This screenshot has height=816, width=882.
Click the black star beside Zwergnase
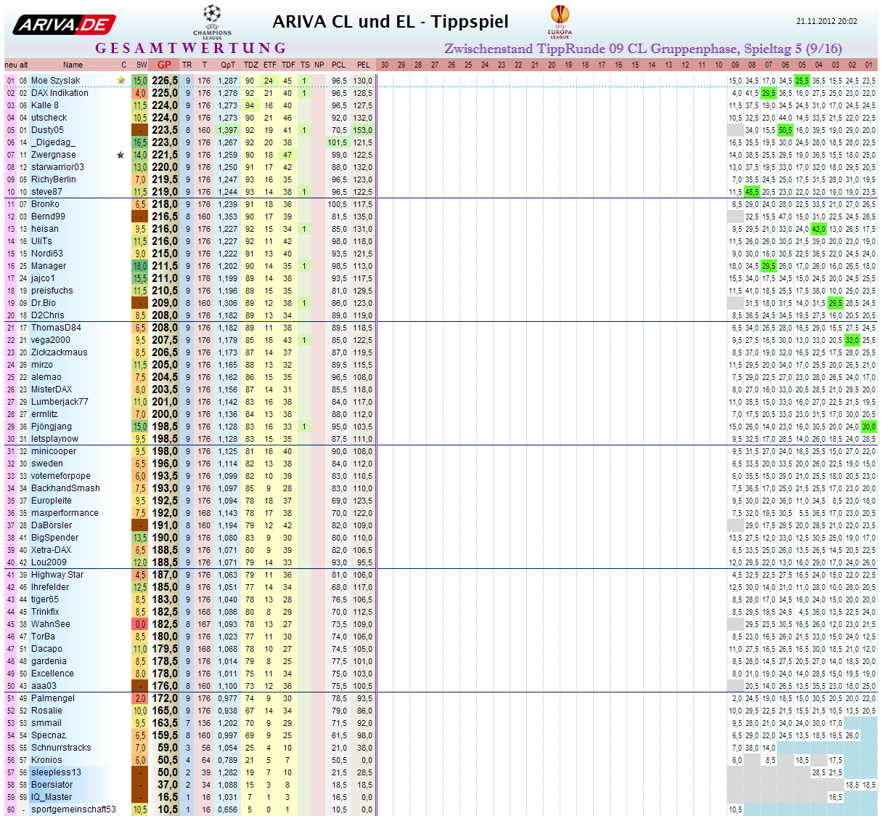coord(121,155)
